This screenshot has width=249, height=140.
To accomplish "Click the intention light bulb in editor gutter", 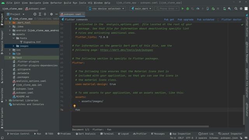I will [74, 106].
